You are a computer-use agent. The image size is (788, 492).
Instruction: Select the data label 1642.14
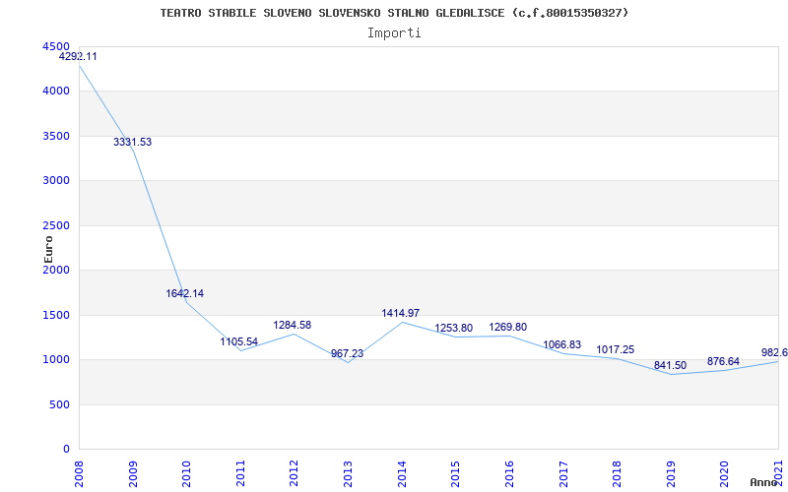click(185, 293)
